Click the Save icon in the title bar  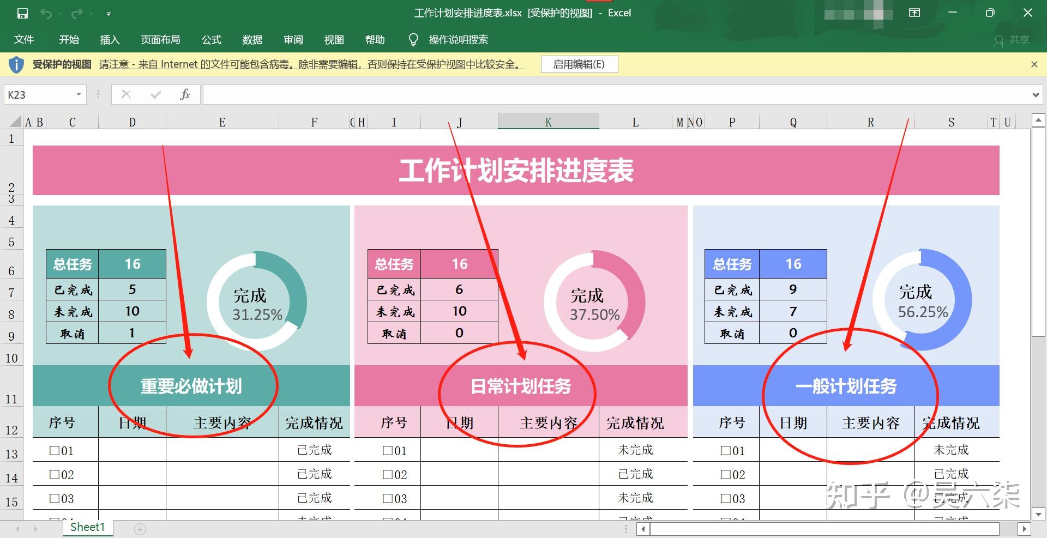coord(22,13)
